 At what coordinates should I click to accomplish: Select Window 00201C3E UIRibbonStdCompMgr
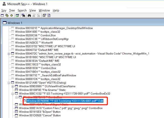pyautogui.click(x=42, y=39)
